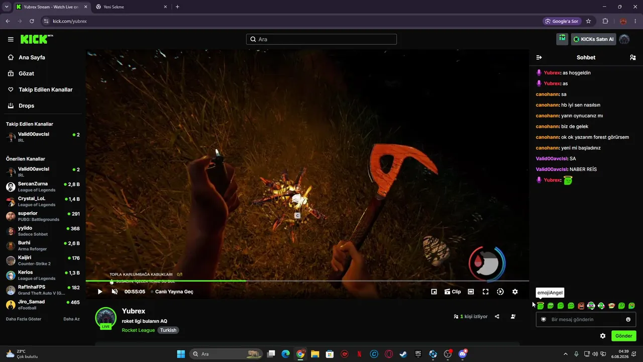Open Kaijiri Counter-Strike 2 channel
Image resolution: width=643 pixels, height=362 pixels.
tap(43, 260)
